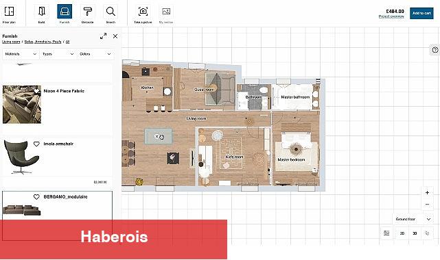Viewport: 440px width, 260px height.
Task: Open the My photos gallery icon
Action: [x=166, y=12]
